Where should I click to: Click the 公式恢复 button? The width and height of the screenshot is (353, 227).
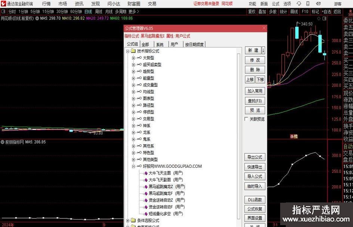pos(255,209)
